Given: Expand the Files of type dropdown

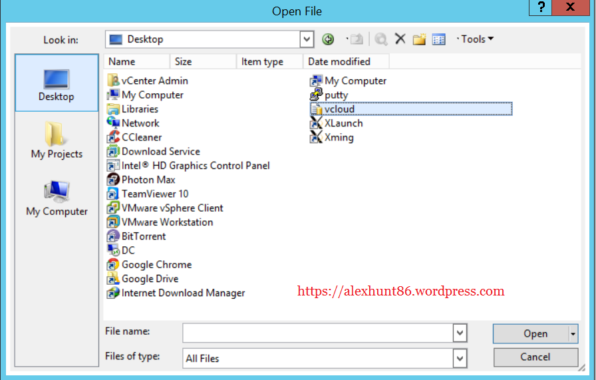Looking at the screenshot, I should tap(460, 358).
